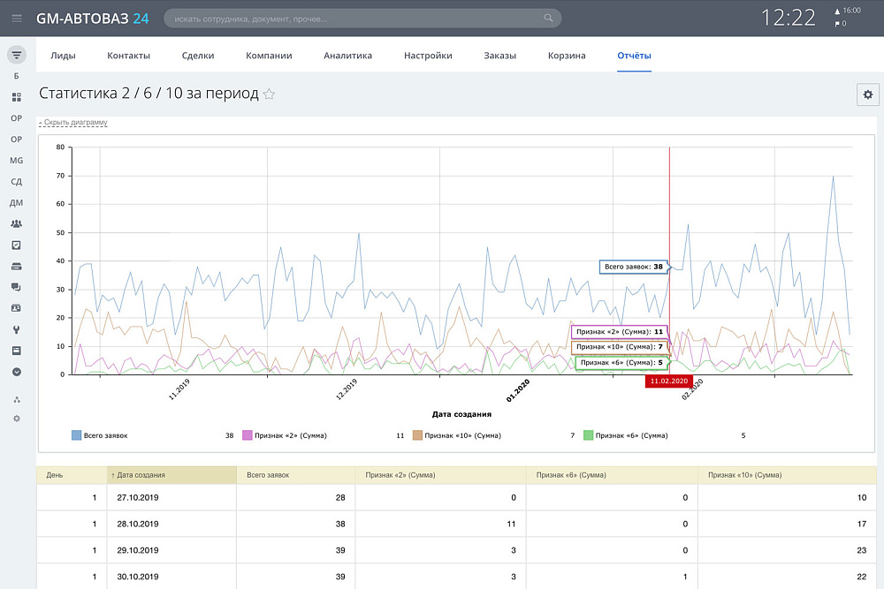
Task: Switch to the Компании tab
Action: [269, 55]
